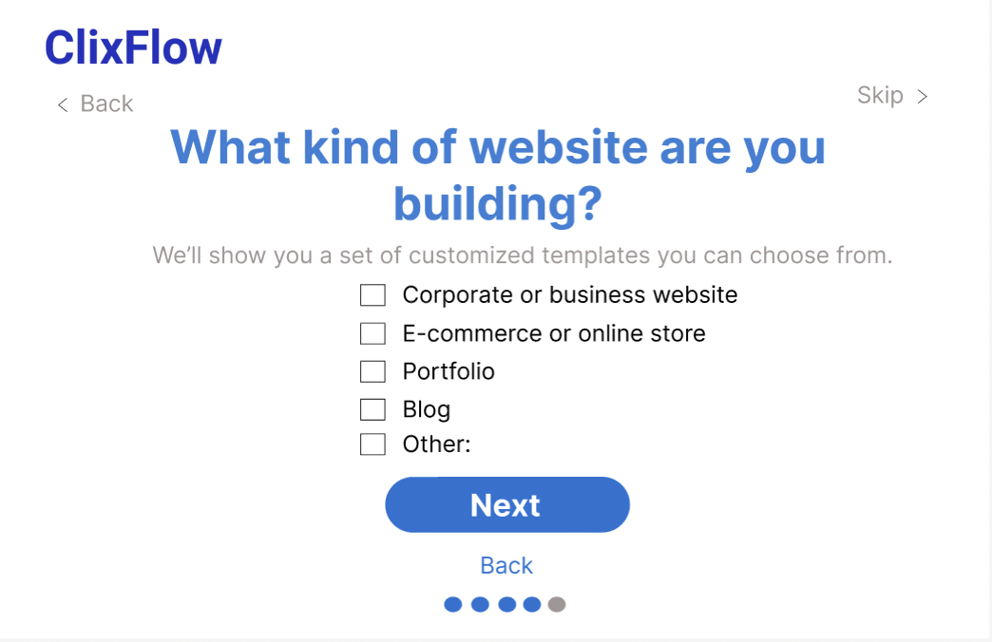Click the Back link below Next
The height and width of the screenshot is (642, 992).
tap(506, 565)
